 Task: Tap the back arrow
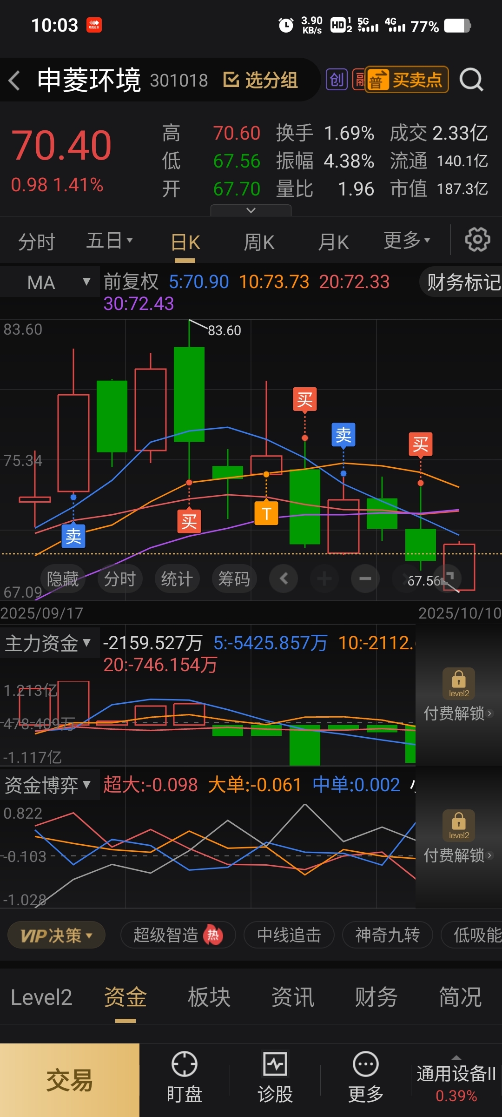pos(15,80)
